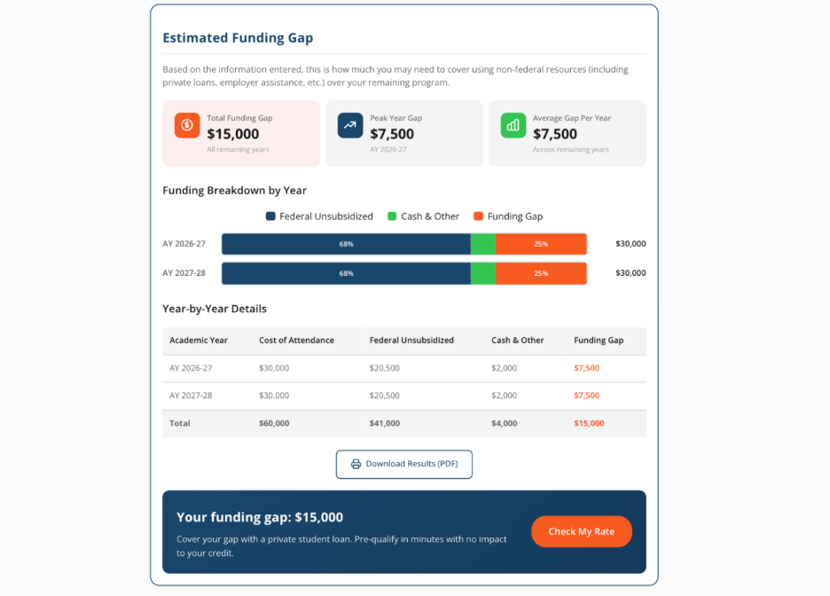Select the AY 2027-28 table row label

tap(191, 396)
